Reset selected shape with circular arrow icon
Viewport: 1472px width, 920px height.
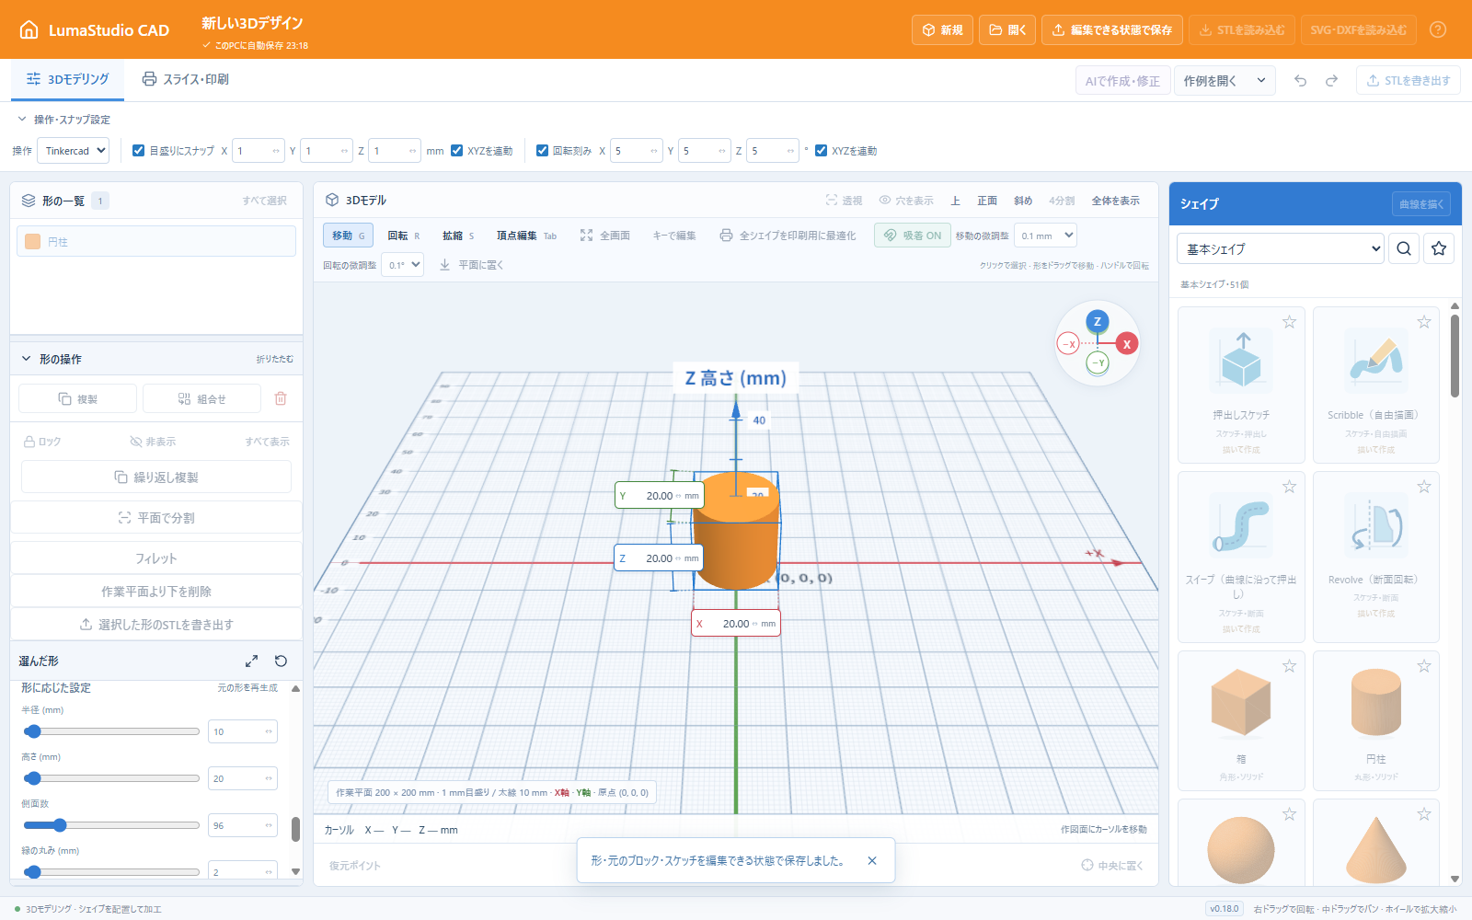[282, 661]
